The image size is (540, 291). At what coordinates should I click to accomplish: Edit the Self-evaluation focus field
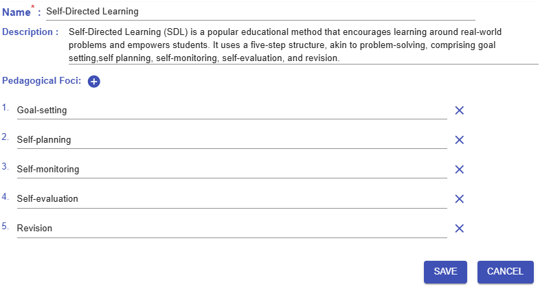pos(232,199)
